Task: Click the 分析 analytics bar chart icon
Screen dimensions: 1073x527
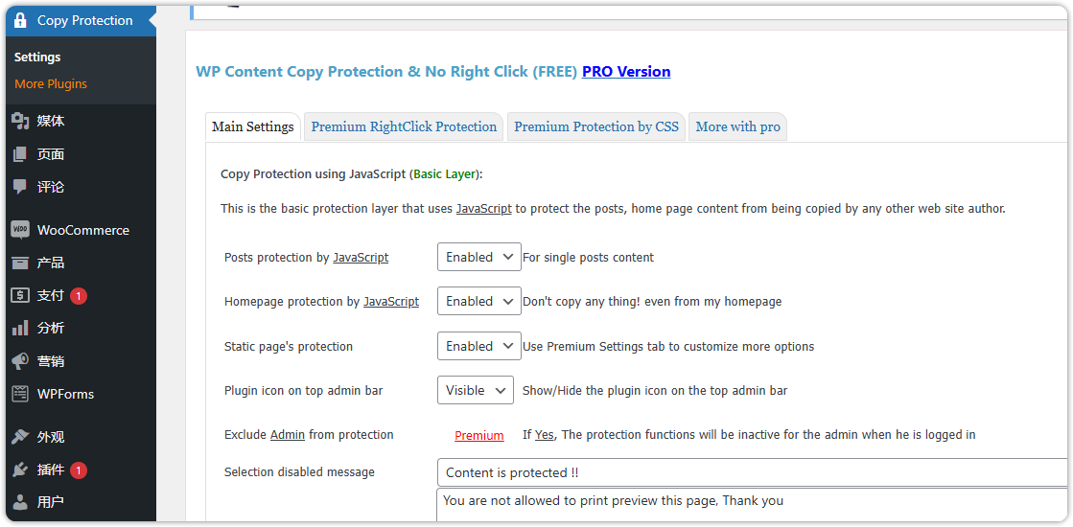Action: [20, 328]
